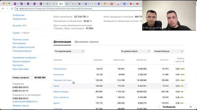Click the info icon by Уровень спроса header

coord(183,61)
